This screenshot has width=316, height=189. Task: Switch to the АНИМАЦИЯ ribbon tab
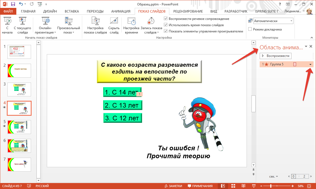(121, 11)
